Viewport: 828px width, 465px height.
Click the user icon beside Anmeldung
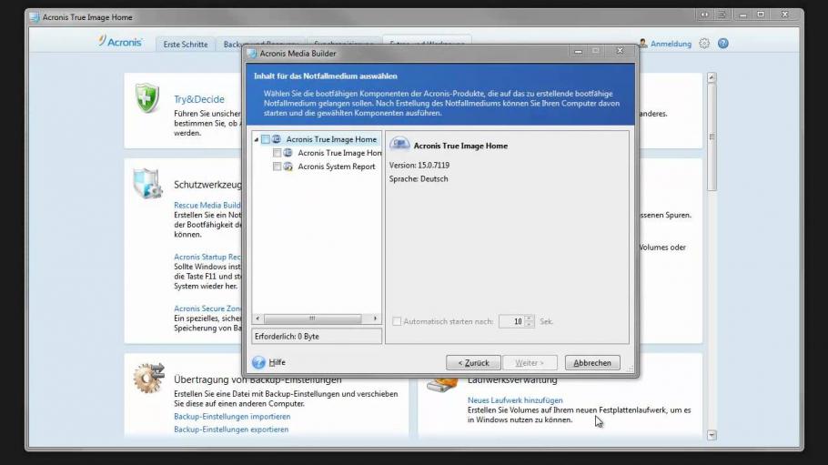point(642,44)
